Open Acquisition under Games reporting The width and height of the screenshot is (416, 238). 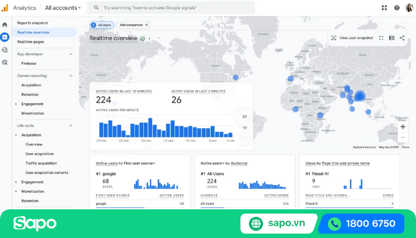(x=31, y=85)
